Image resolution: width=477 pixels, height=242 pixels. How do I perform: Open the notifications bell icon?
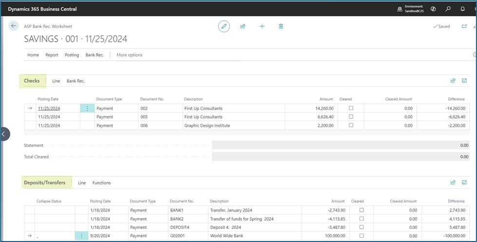click(x=463, y=9)
